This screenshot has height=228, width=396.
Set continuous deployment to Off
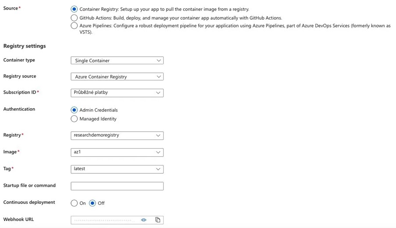point(93,203)
